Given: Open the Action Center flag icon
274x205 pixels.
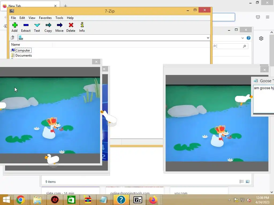Looking at the screenshot, I should click(x=236, y=200).
